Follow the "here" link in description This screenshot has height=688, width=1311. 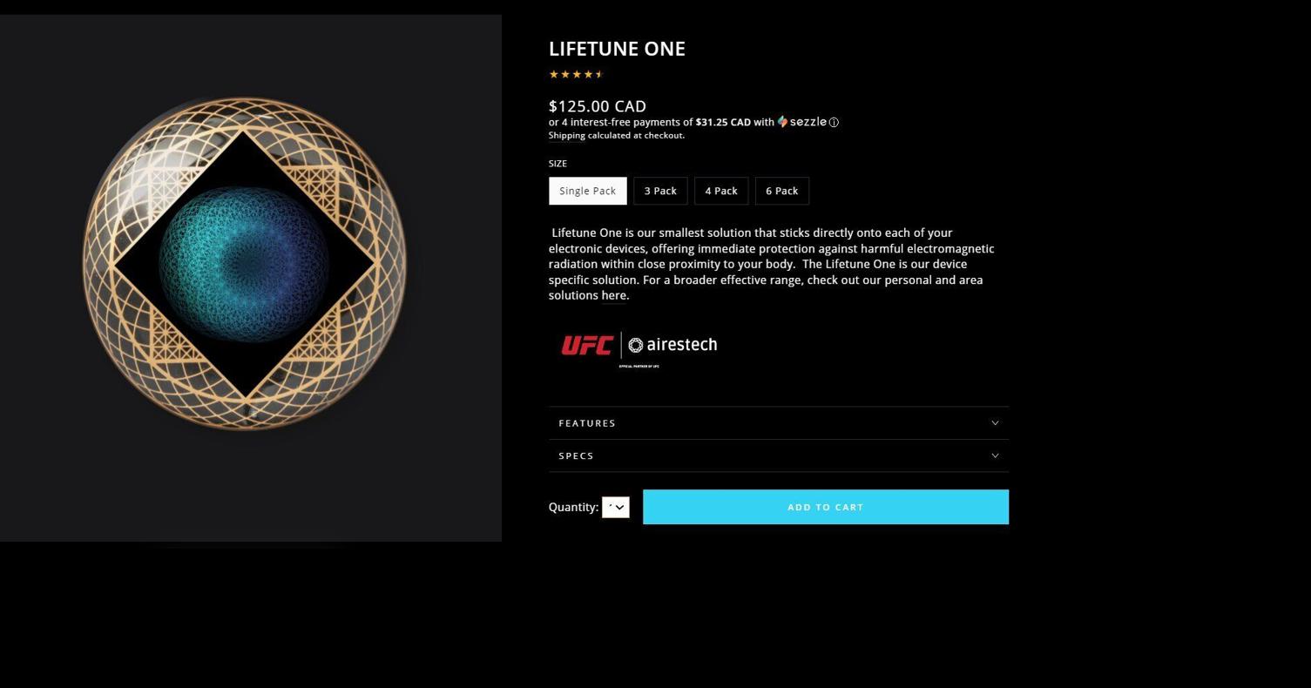[x=613, y=296]
